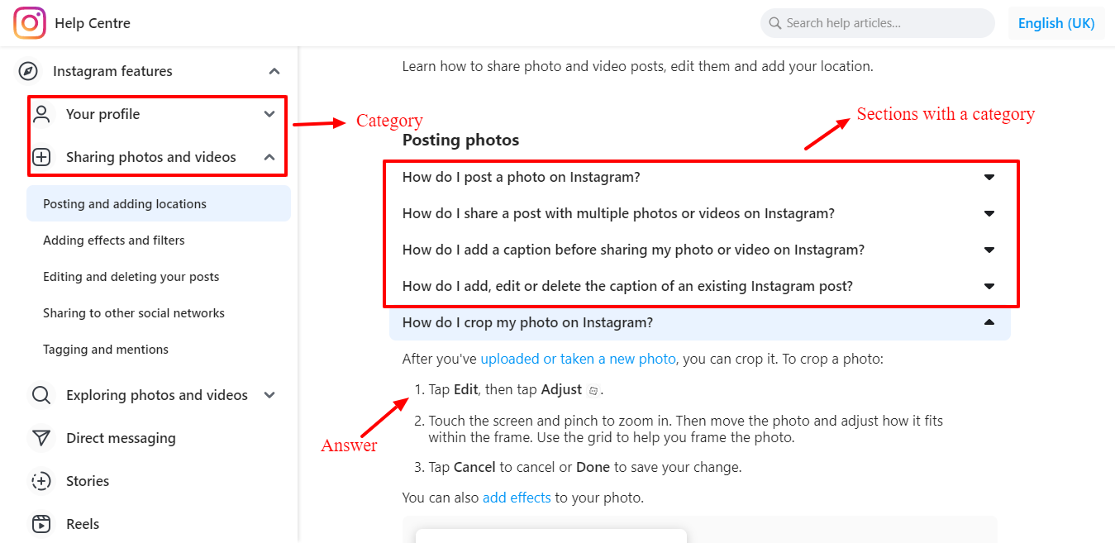Screen dimensions: 1115x543
Task: Click the person icon next to Your profile
Action: pos(42,114)
